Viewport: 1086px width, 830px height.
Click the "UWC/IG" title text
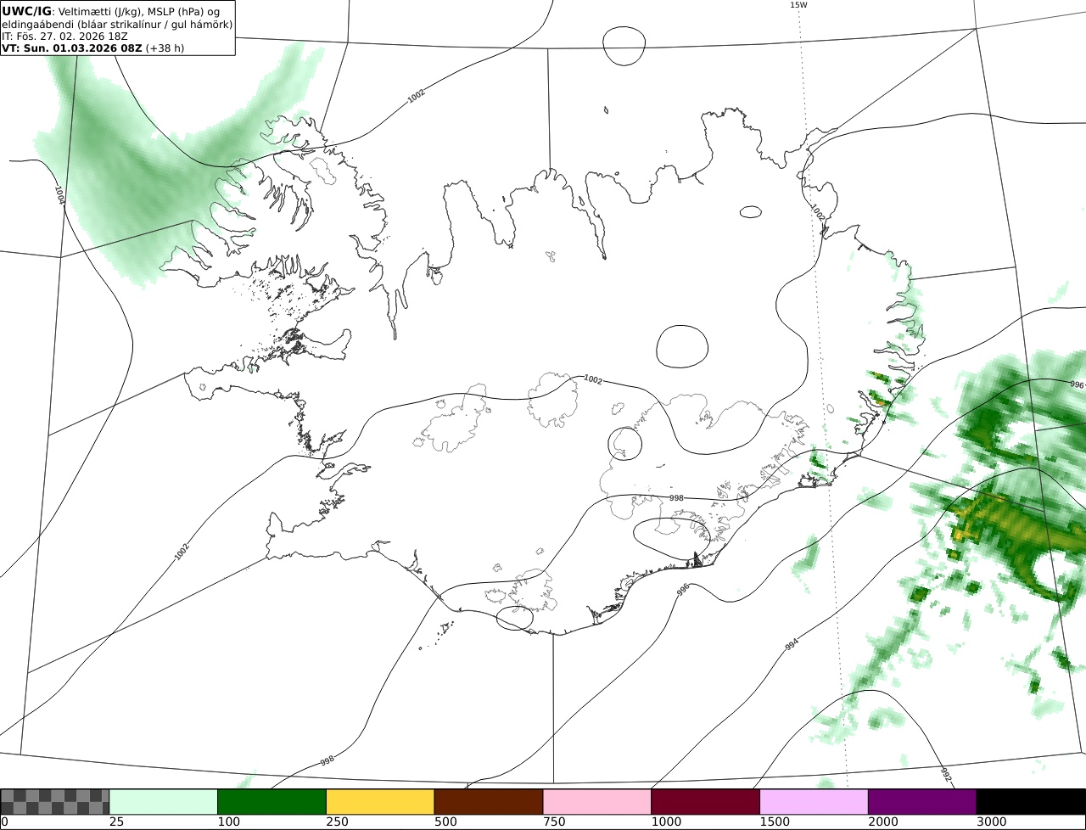[x=26, y=11]
